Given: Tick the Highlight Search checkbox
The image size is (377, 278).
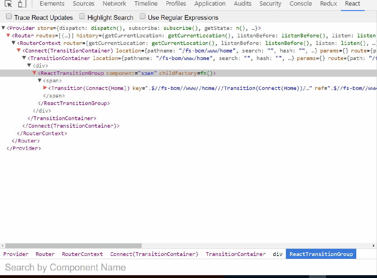Looking at the screenshot, I should click(82, 16).
